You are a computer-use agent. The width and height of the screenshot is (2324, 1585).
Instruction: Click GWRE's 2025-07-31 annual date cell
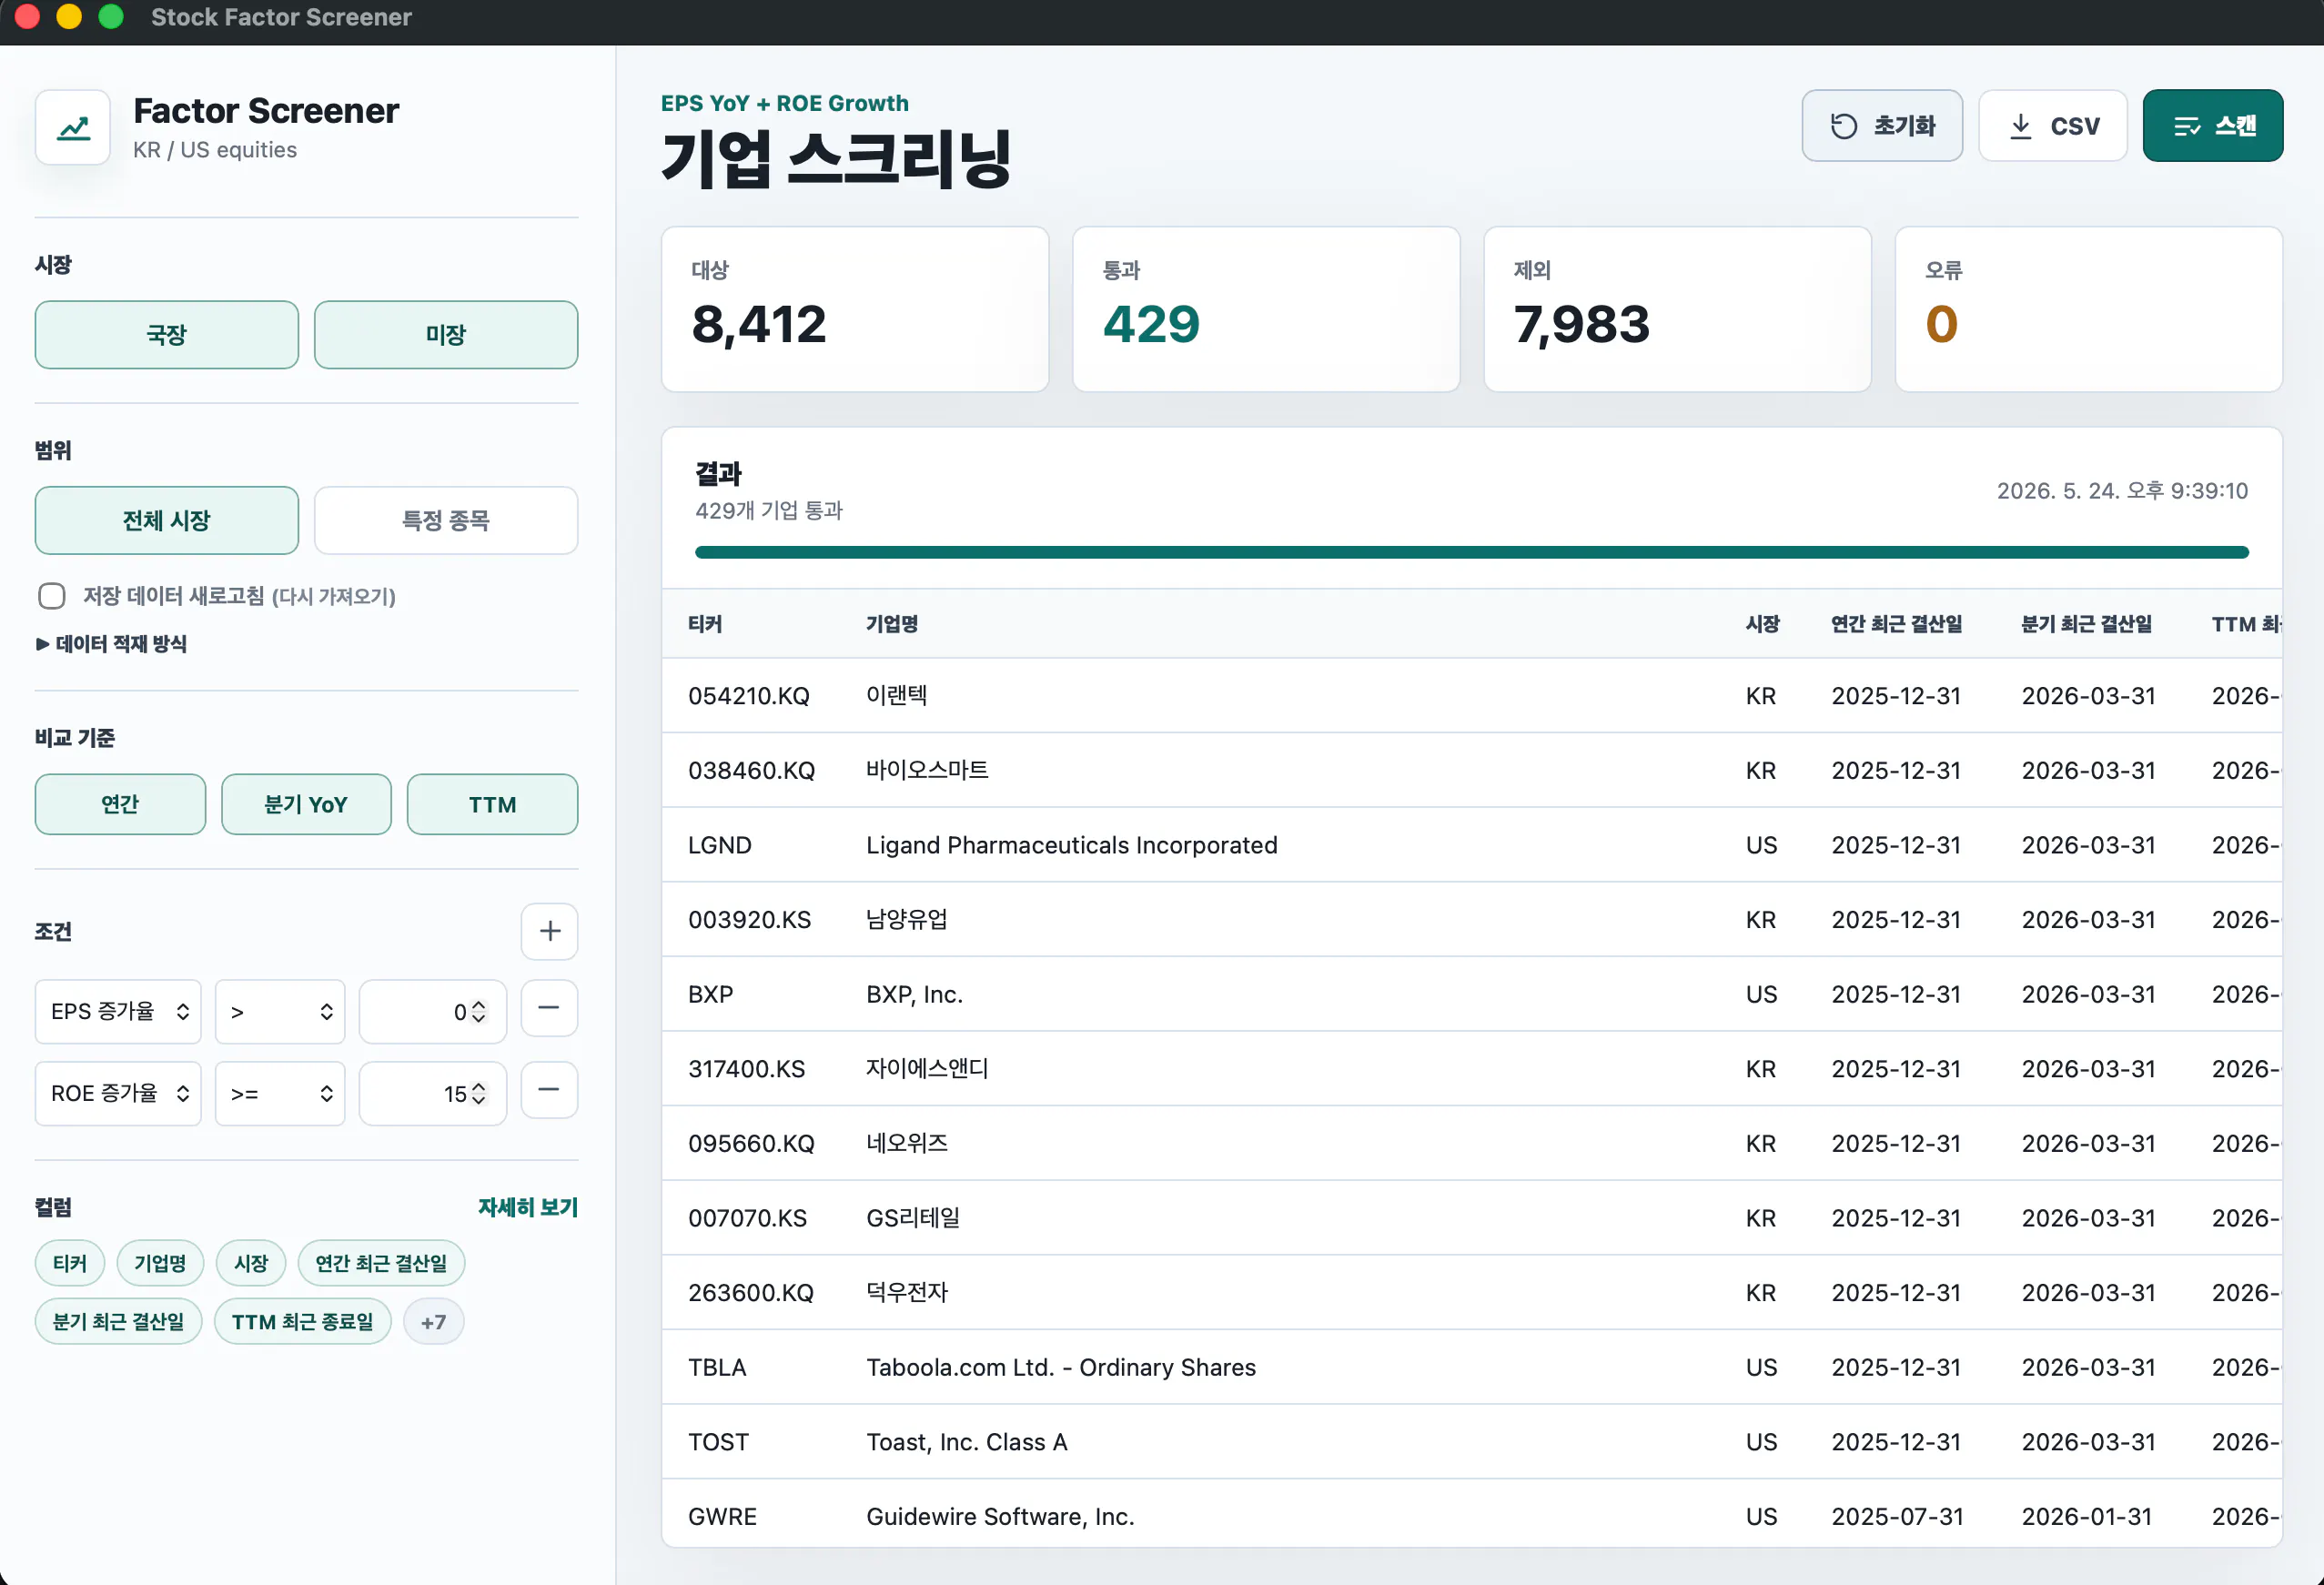[1897, 1517]
